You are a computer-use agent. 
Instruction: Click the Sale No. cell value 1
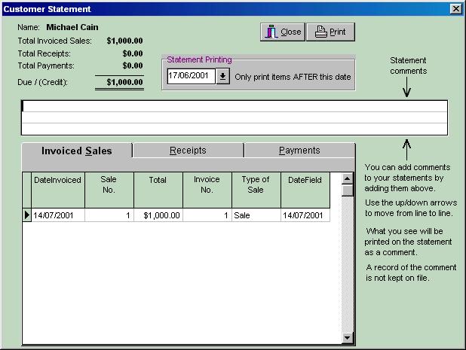[109, 215]
